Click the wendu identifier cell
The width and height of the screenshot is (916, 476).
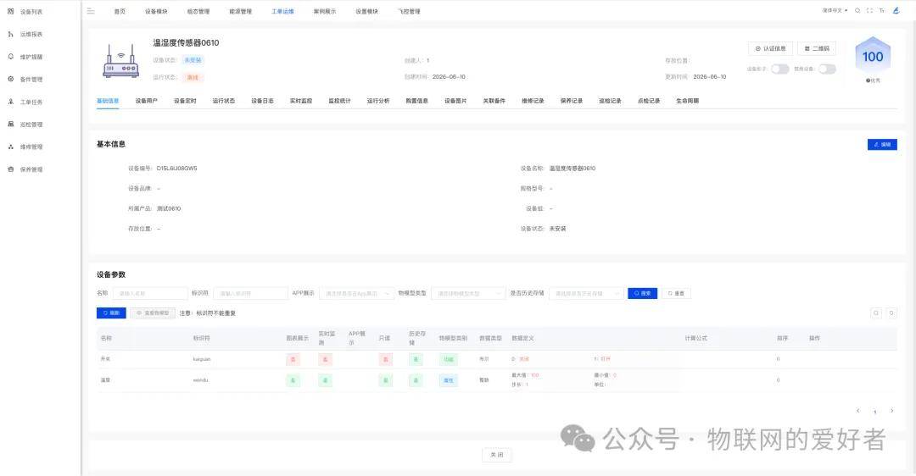click(x=200, y=380)
